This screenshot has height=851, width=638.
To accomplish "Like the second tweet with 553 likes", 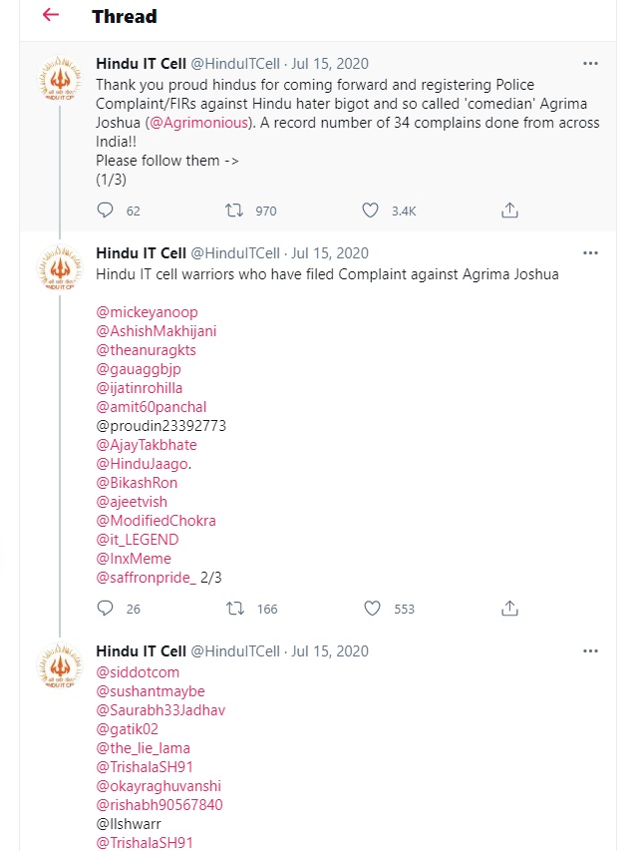I will 372,609.
